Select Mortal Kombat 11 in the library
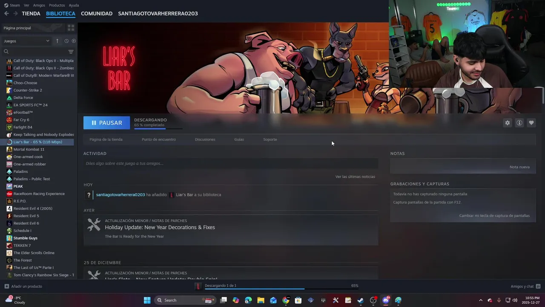545x307 pixels. (29, 149)
